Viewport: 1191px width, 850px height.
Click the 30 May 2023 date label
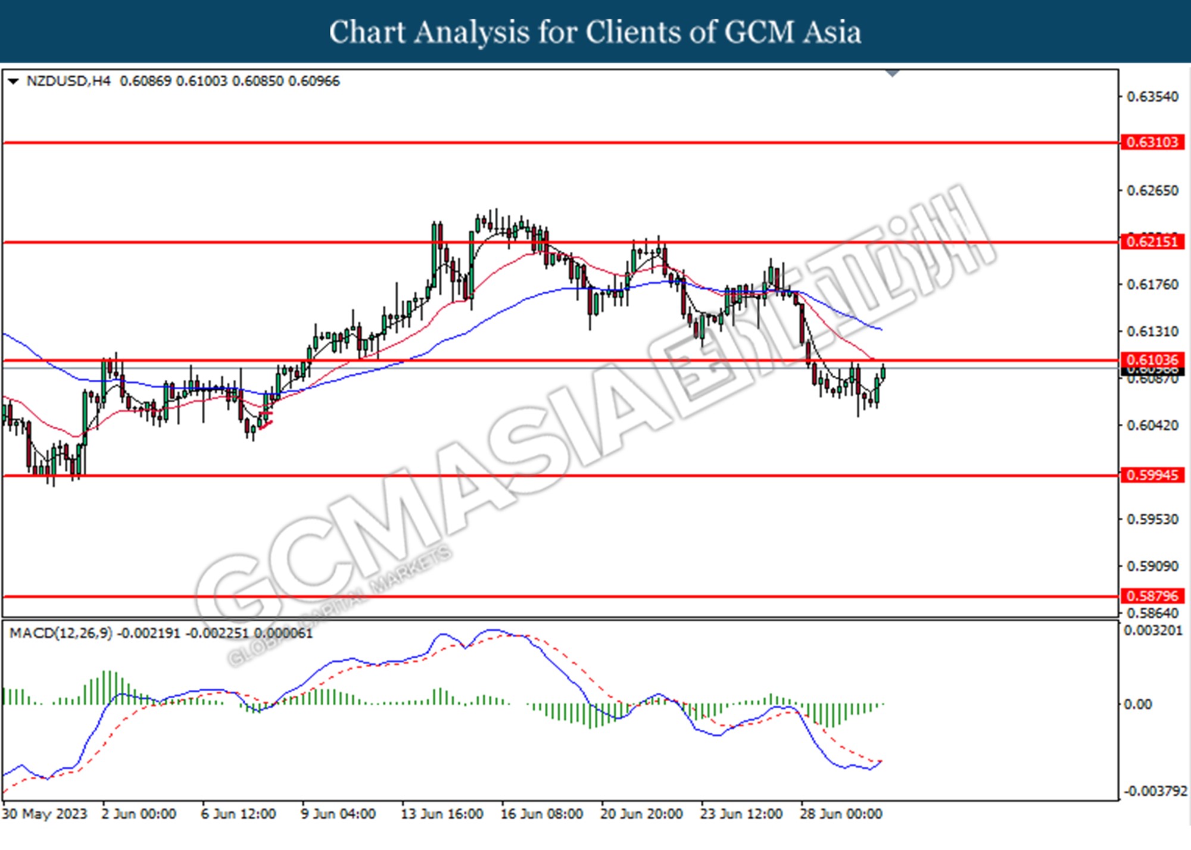point(45,814)
